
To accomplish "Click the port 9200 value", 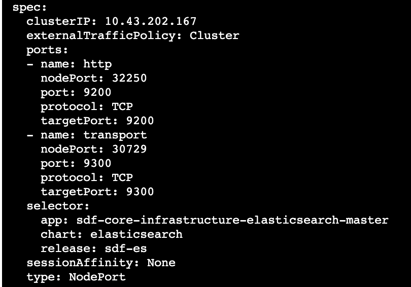I will pyautogui.click(x=97, y=92).
